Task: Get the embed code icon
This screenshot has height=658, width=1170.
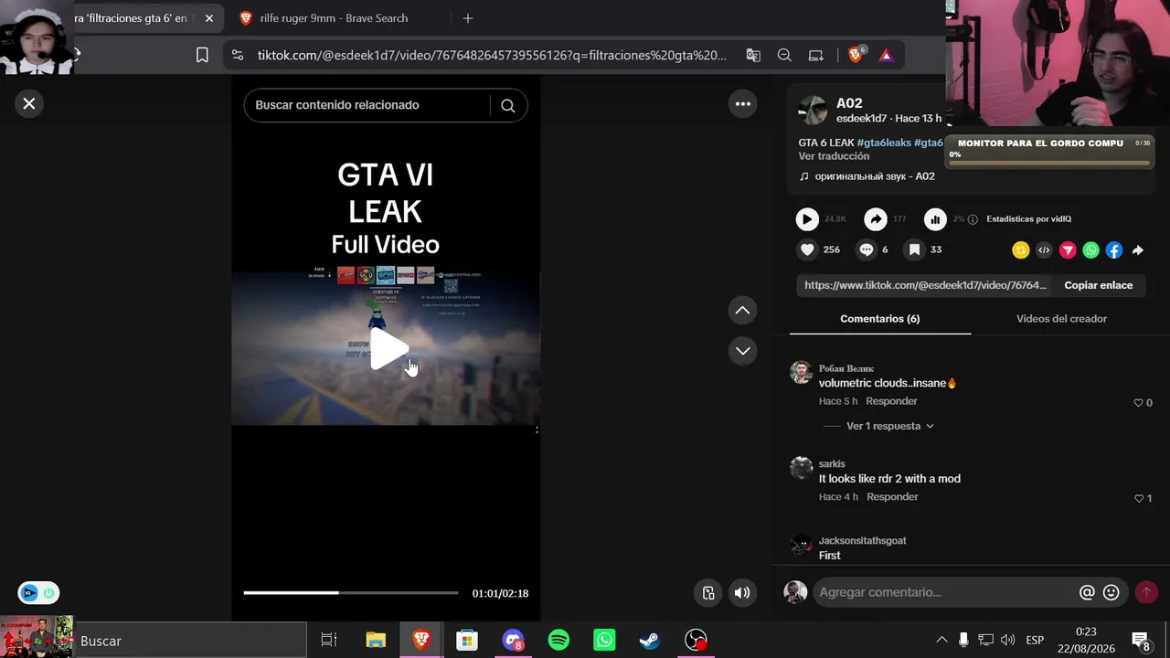Action: click(x=1044, y=250)
